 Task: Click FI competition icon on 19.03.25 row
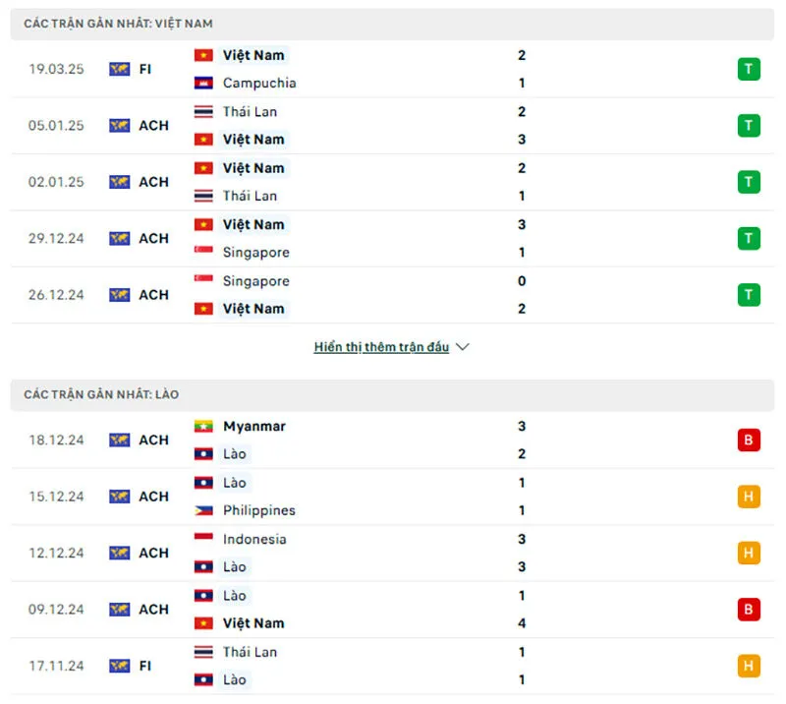(120, 69)
